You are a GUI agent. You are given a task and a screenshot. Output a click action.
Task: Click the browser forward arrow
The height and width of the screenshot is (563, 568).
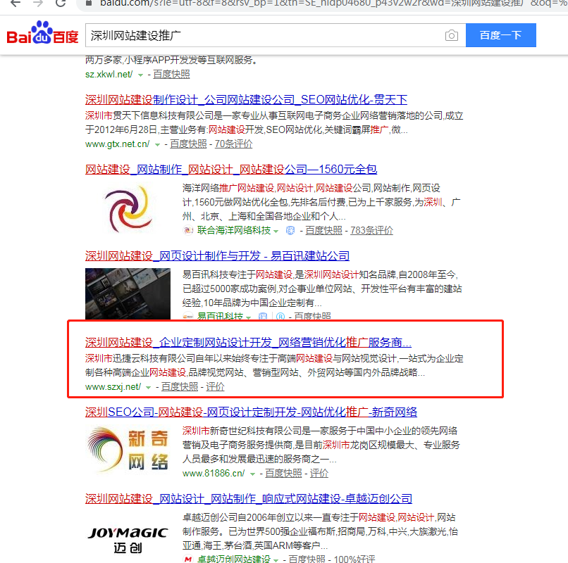coord(37,4)
